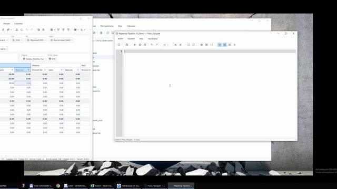Open the 2026 year dropdown in the left window
Image resolution: width=337 pixels, height=189 pixels.
pyautogui.click(x=17, y=40)
